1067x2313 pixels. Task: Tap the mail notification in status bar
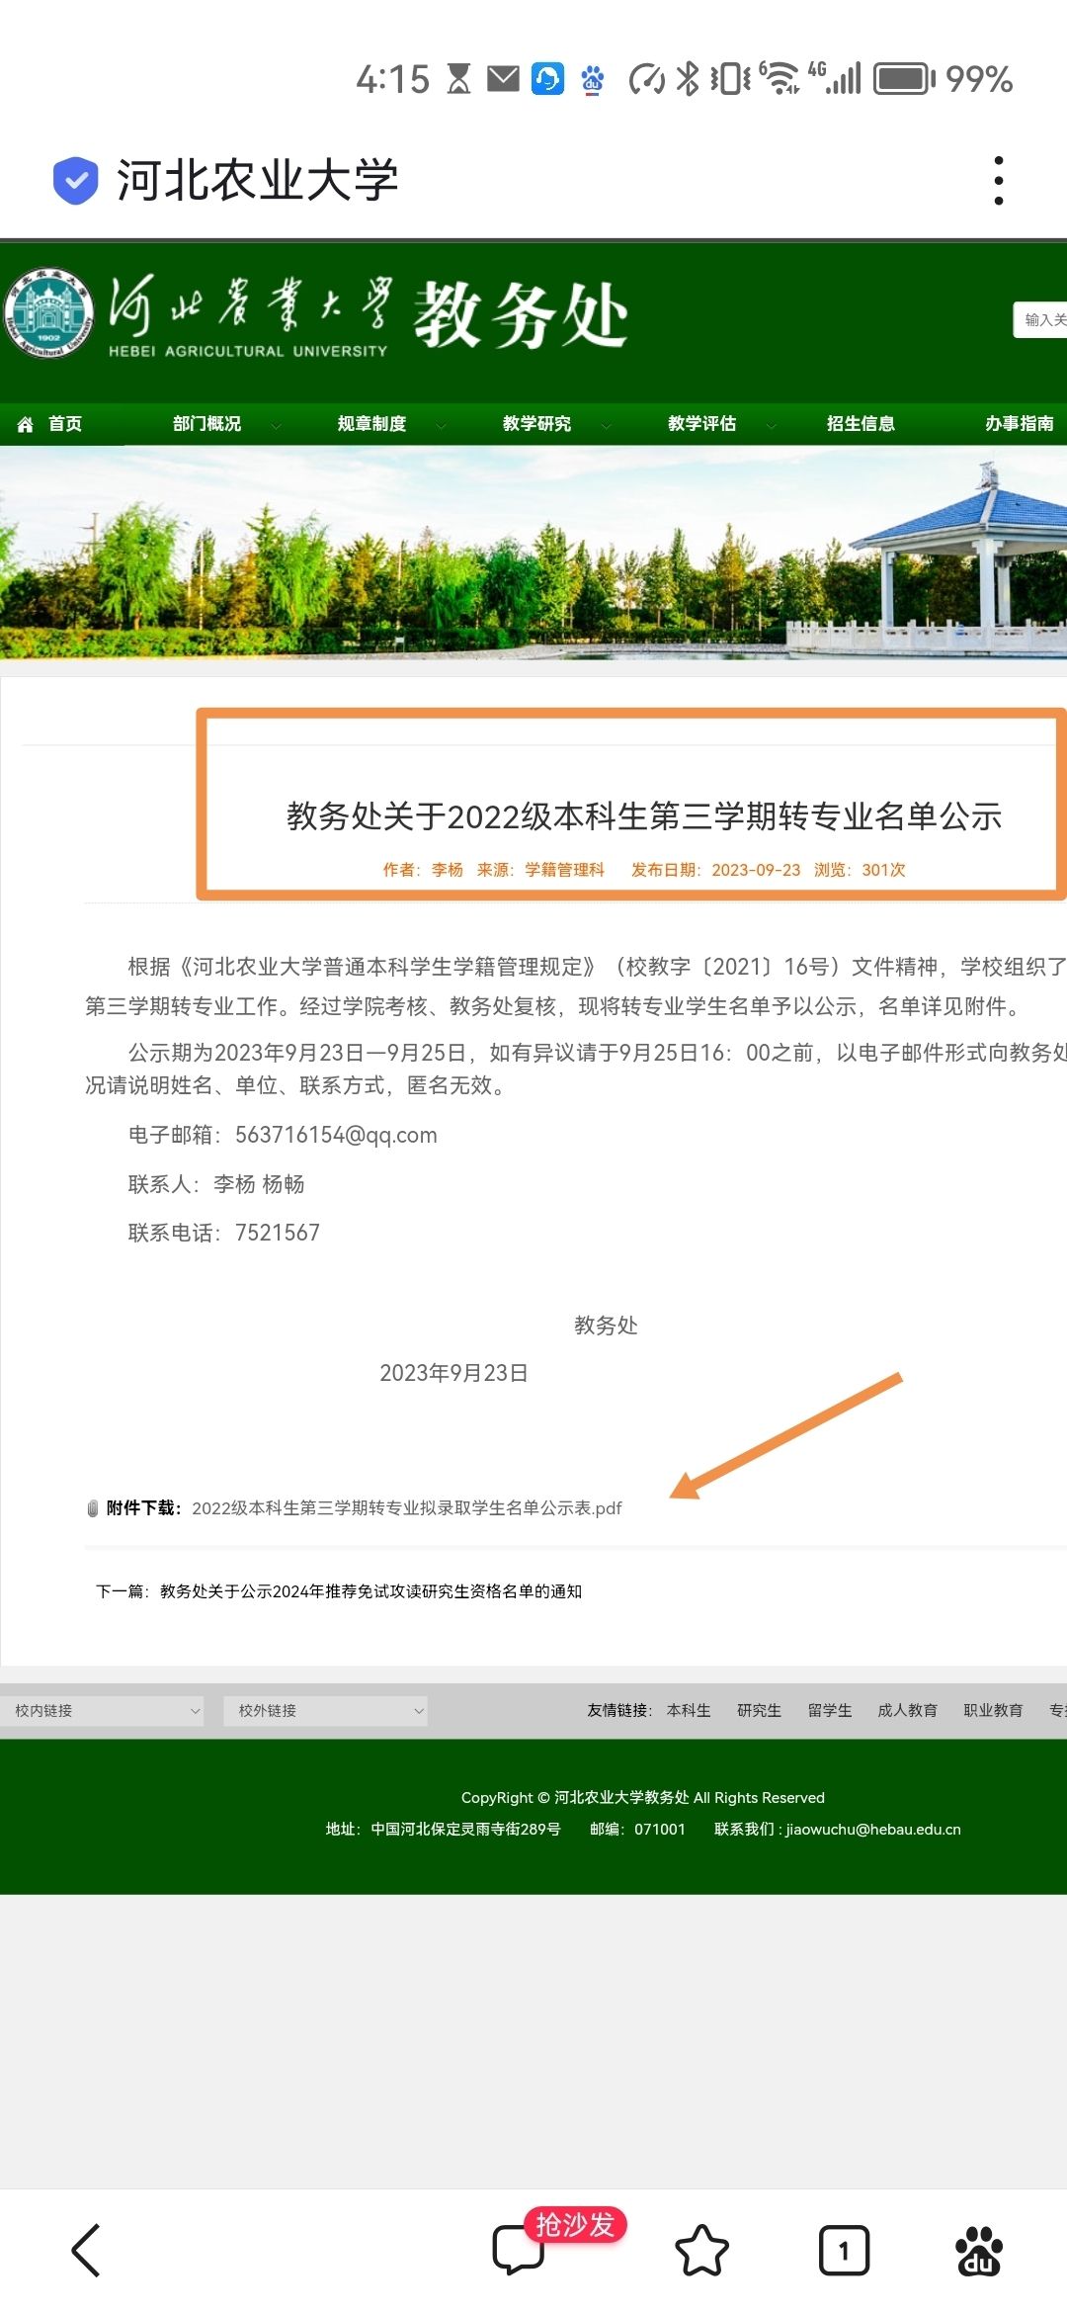point(503,78)
